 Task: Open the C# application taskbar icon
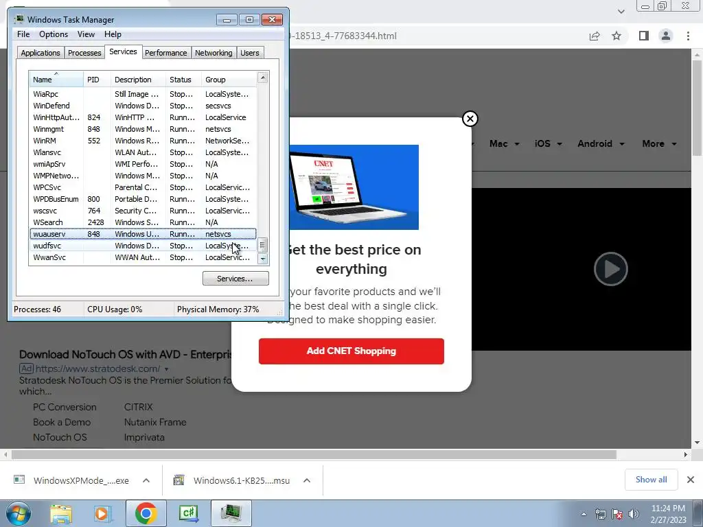(x=188, y=513)
